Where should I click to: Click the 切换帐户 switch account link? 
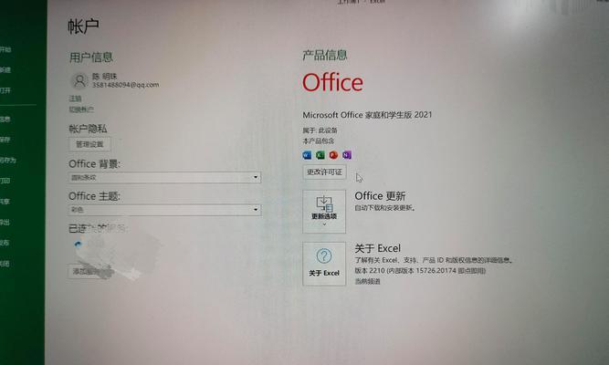81,109
